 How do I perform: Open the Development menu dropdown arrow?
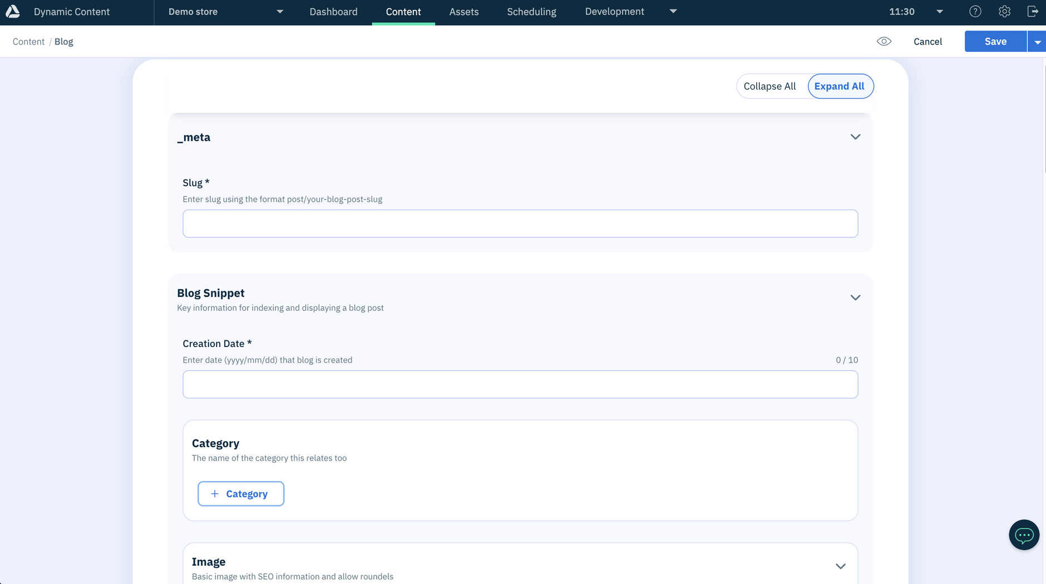coord(673,11)
